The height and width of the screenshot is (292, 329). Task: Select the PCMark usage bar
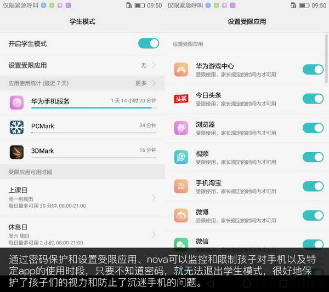click(94, 133)
